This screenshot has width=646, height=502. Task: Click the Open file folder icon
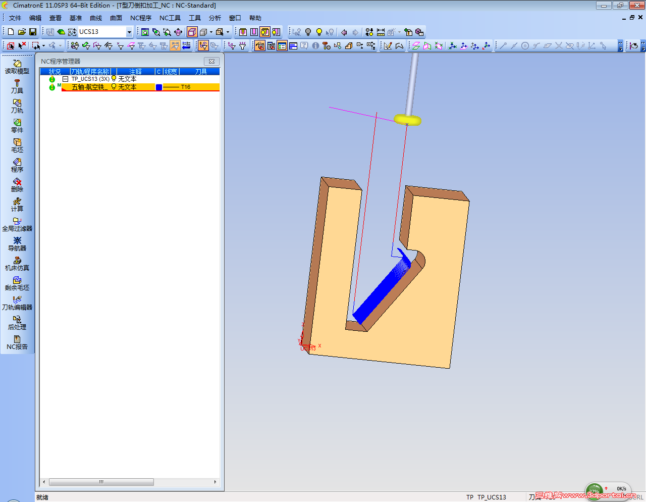pos(22,32)
